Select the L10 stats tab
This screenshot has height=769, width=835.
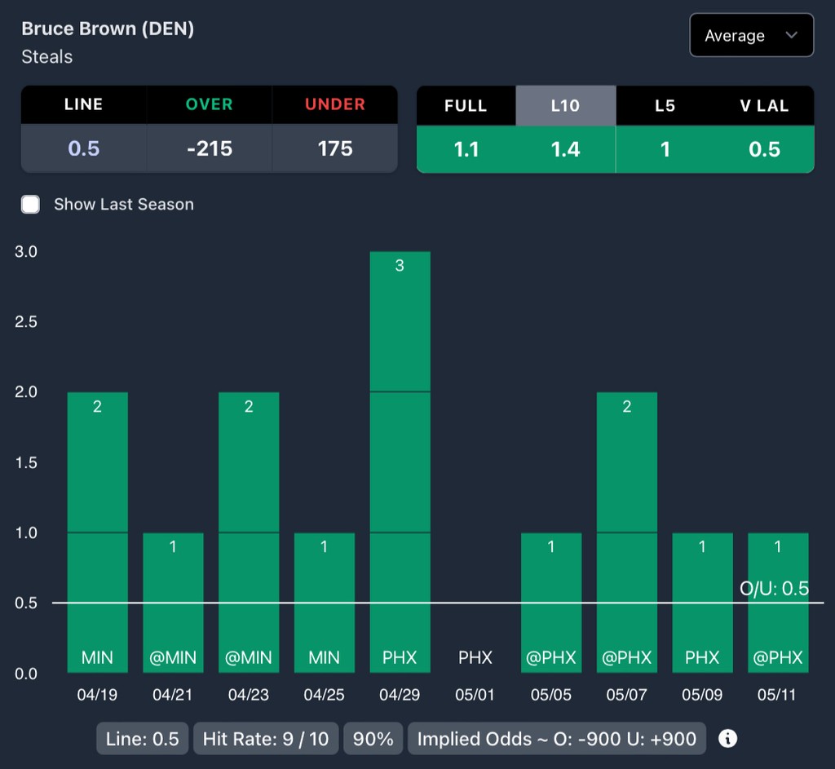pyautogui.click(x=566, y=105)
